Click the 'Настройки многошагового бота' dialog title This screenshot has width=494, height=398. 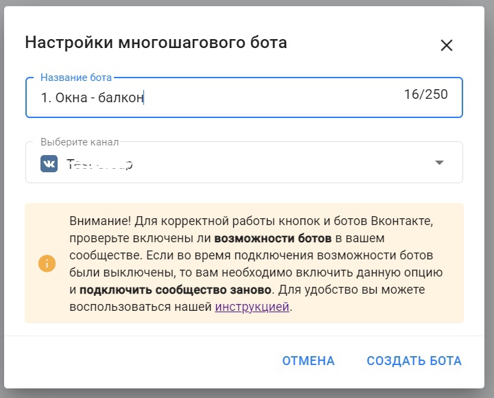(156, 43)
